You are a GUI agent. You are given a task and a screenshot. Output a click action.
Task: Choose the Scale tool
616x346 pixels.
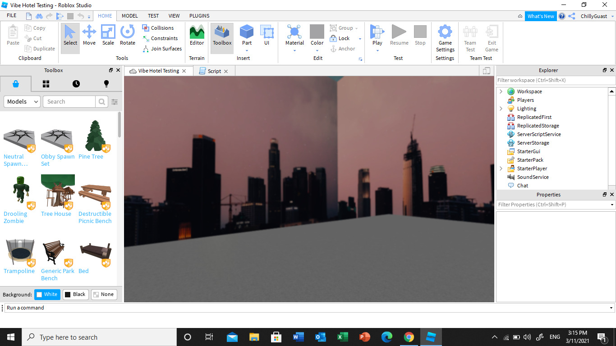coord(108,35)
